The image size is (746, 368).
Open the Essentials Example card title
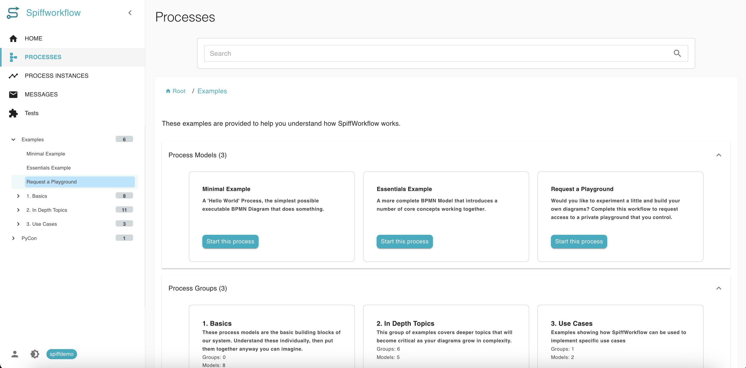[x=404, y=189]
